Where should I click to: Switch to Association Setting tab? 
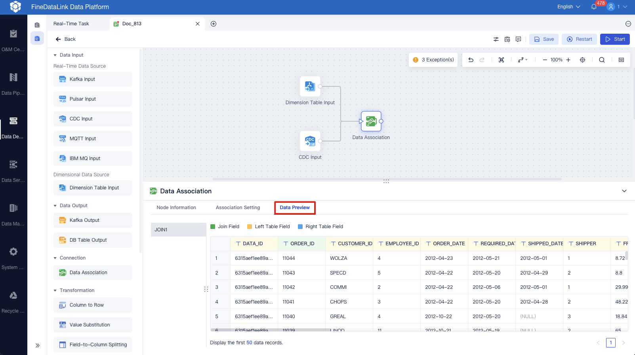[238, 208]
